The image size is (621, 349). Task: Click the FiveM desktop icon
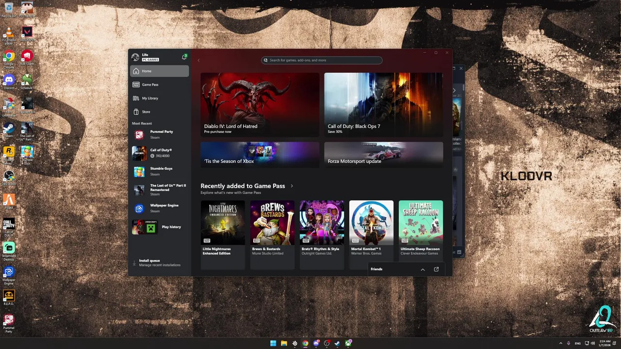9,202
